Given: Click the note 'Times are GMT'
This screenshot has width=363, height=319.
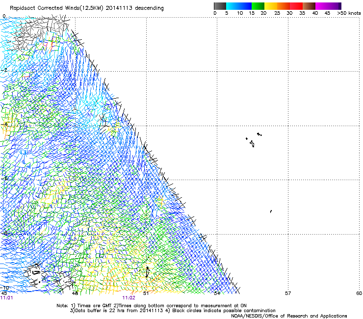Looking at the screenshot, I should [94, 306].
